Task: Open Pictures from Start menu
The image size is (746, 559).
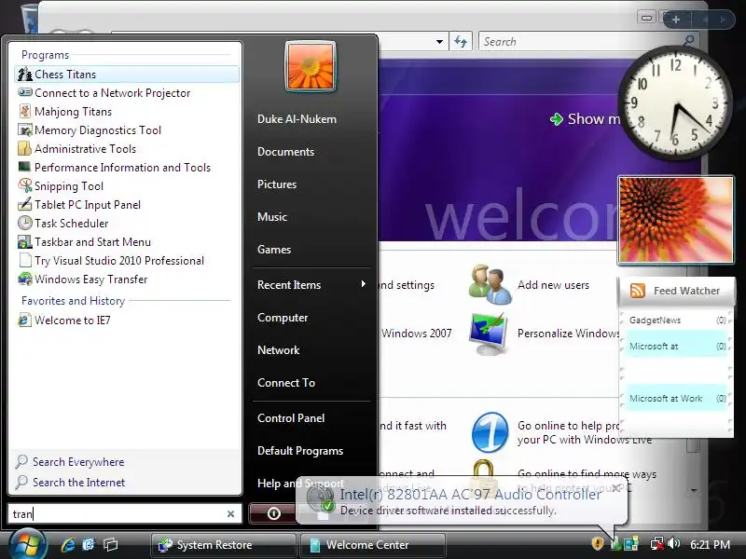Action: (x=277, y=184)
